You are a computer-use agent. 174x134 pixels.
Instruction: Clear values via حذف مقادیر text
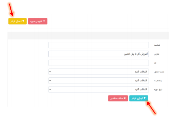click(116, 98)
